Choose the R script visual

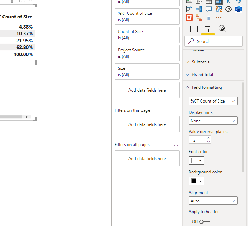point(228,1)
